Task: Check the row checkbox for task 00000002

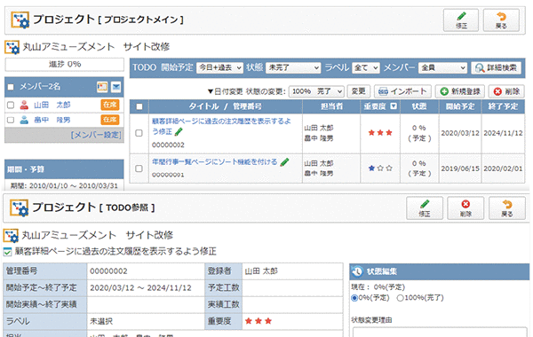Action: 139,133
